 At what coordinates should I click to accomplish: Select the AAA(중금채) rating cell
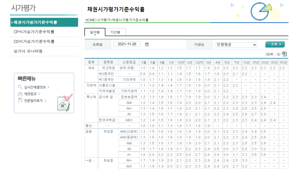pyautogui.click(x=129, y=137)
